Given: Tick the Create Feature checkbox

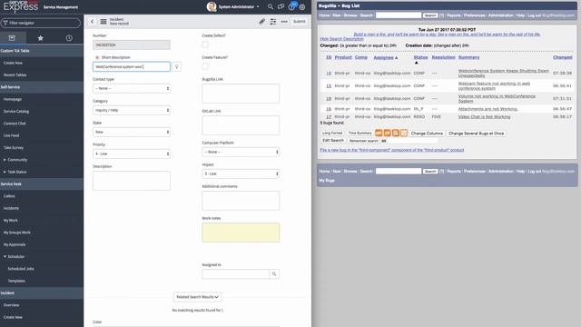Looking at the screenshot, I should [205, 66].
